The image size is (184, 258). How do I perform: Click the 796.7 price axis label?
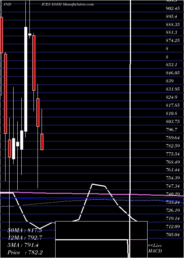171,129
